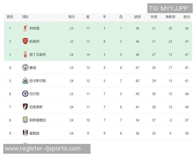Select the 诺丁汉森林 team name
Screen dimensions: 196x157
click(38, 55)
